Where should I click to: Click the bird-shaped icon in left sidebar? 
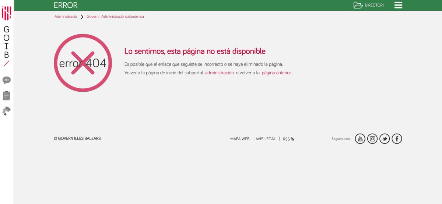click(x=7, y=111)
